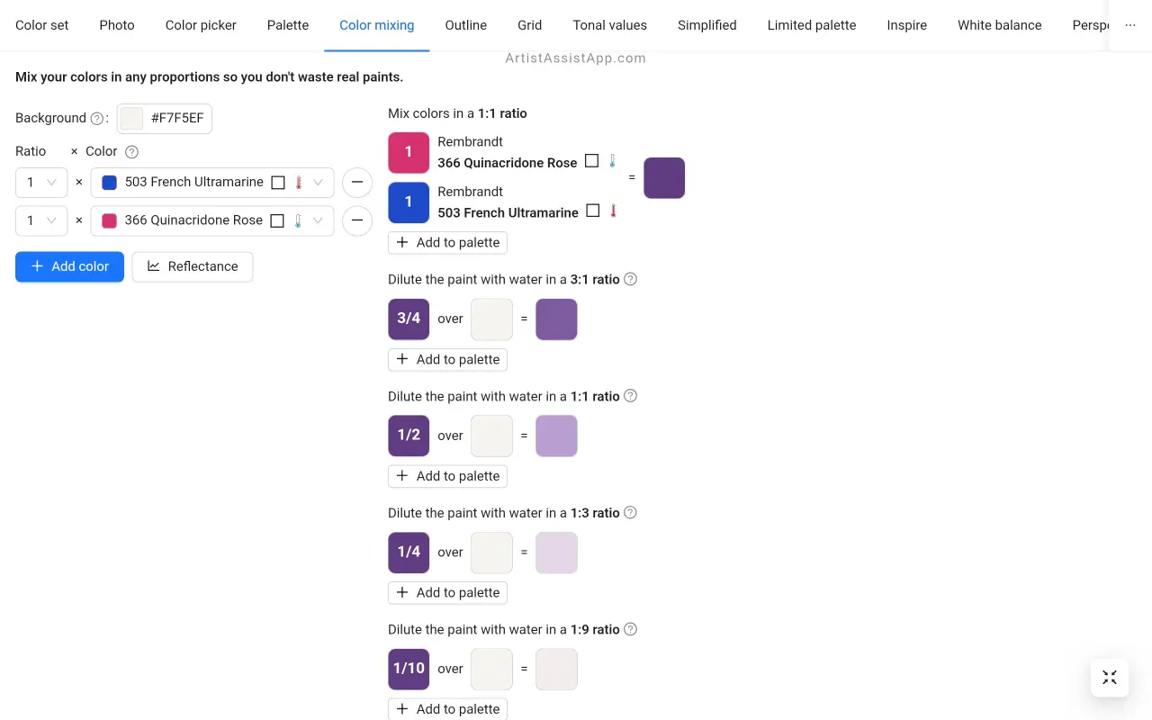
Task: Expand the color dropdown for 503 French Ultramarine
Action: click(x=318, y=182)
